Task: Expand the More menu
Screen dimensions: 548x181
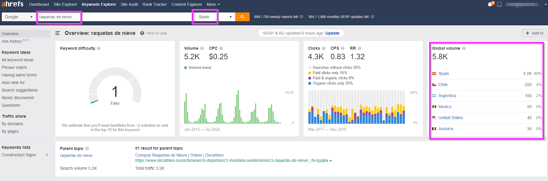Action: [213, 4]
